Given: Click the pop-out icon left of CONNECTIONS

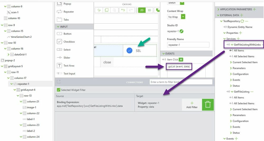Looking at the screenshot, I should [x=58, y=82].
